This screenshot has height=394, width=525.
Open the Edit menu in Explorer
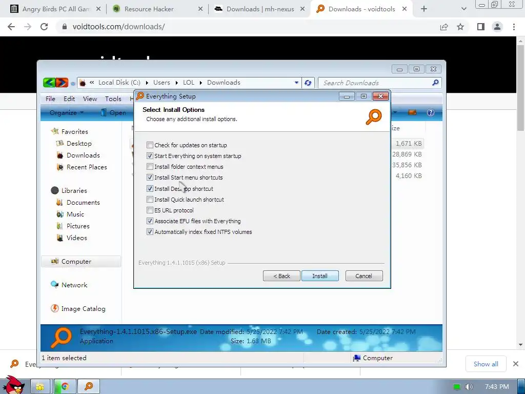coord(69,99)
